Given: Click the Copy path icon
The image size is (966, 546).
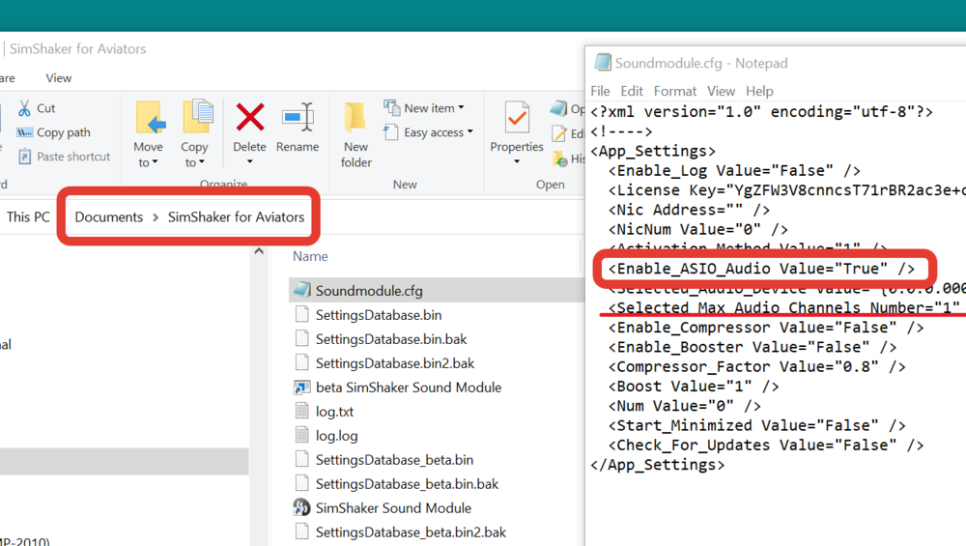Looking at the screenshot, I should [25, 132].
